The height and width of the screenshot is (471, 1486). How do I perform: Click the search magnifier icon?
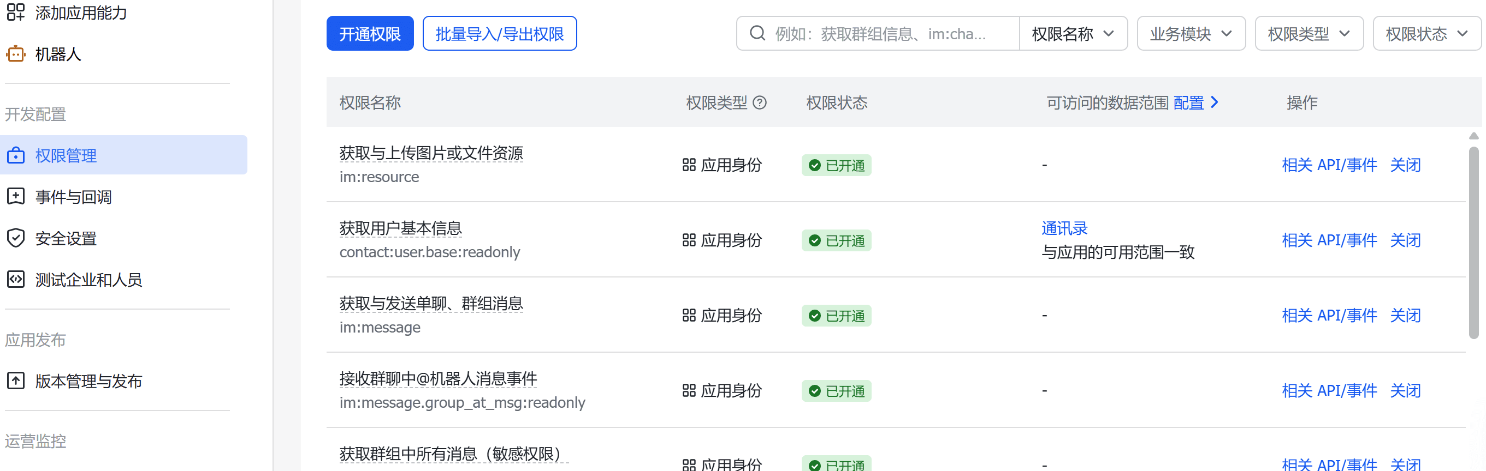pos(757,33)
